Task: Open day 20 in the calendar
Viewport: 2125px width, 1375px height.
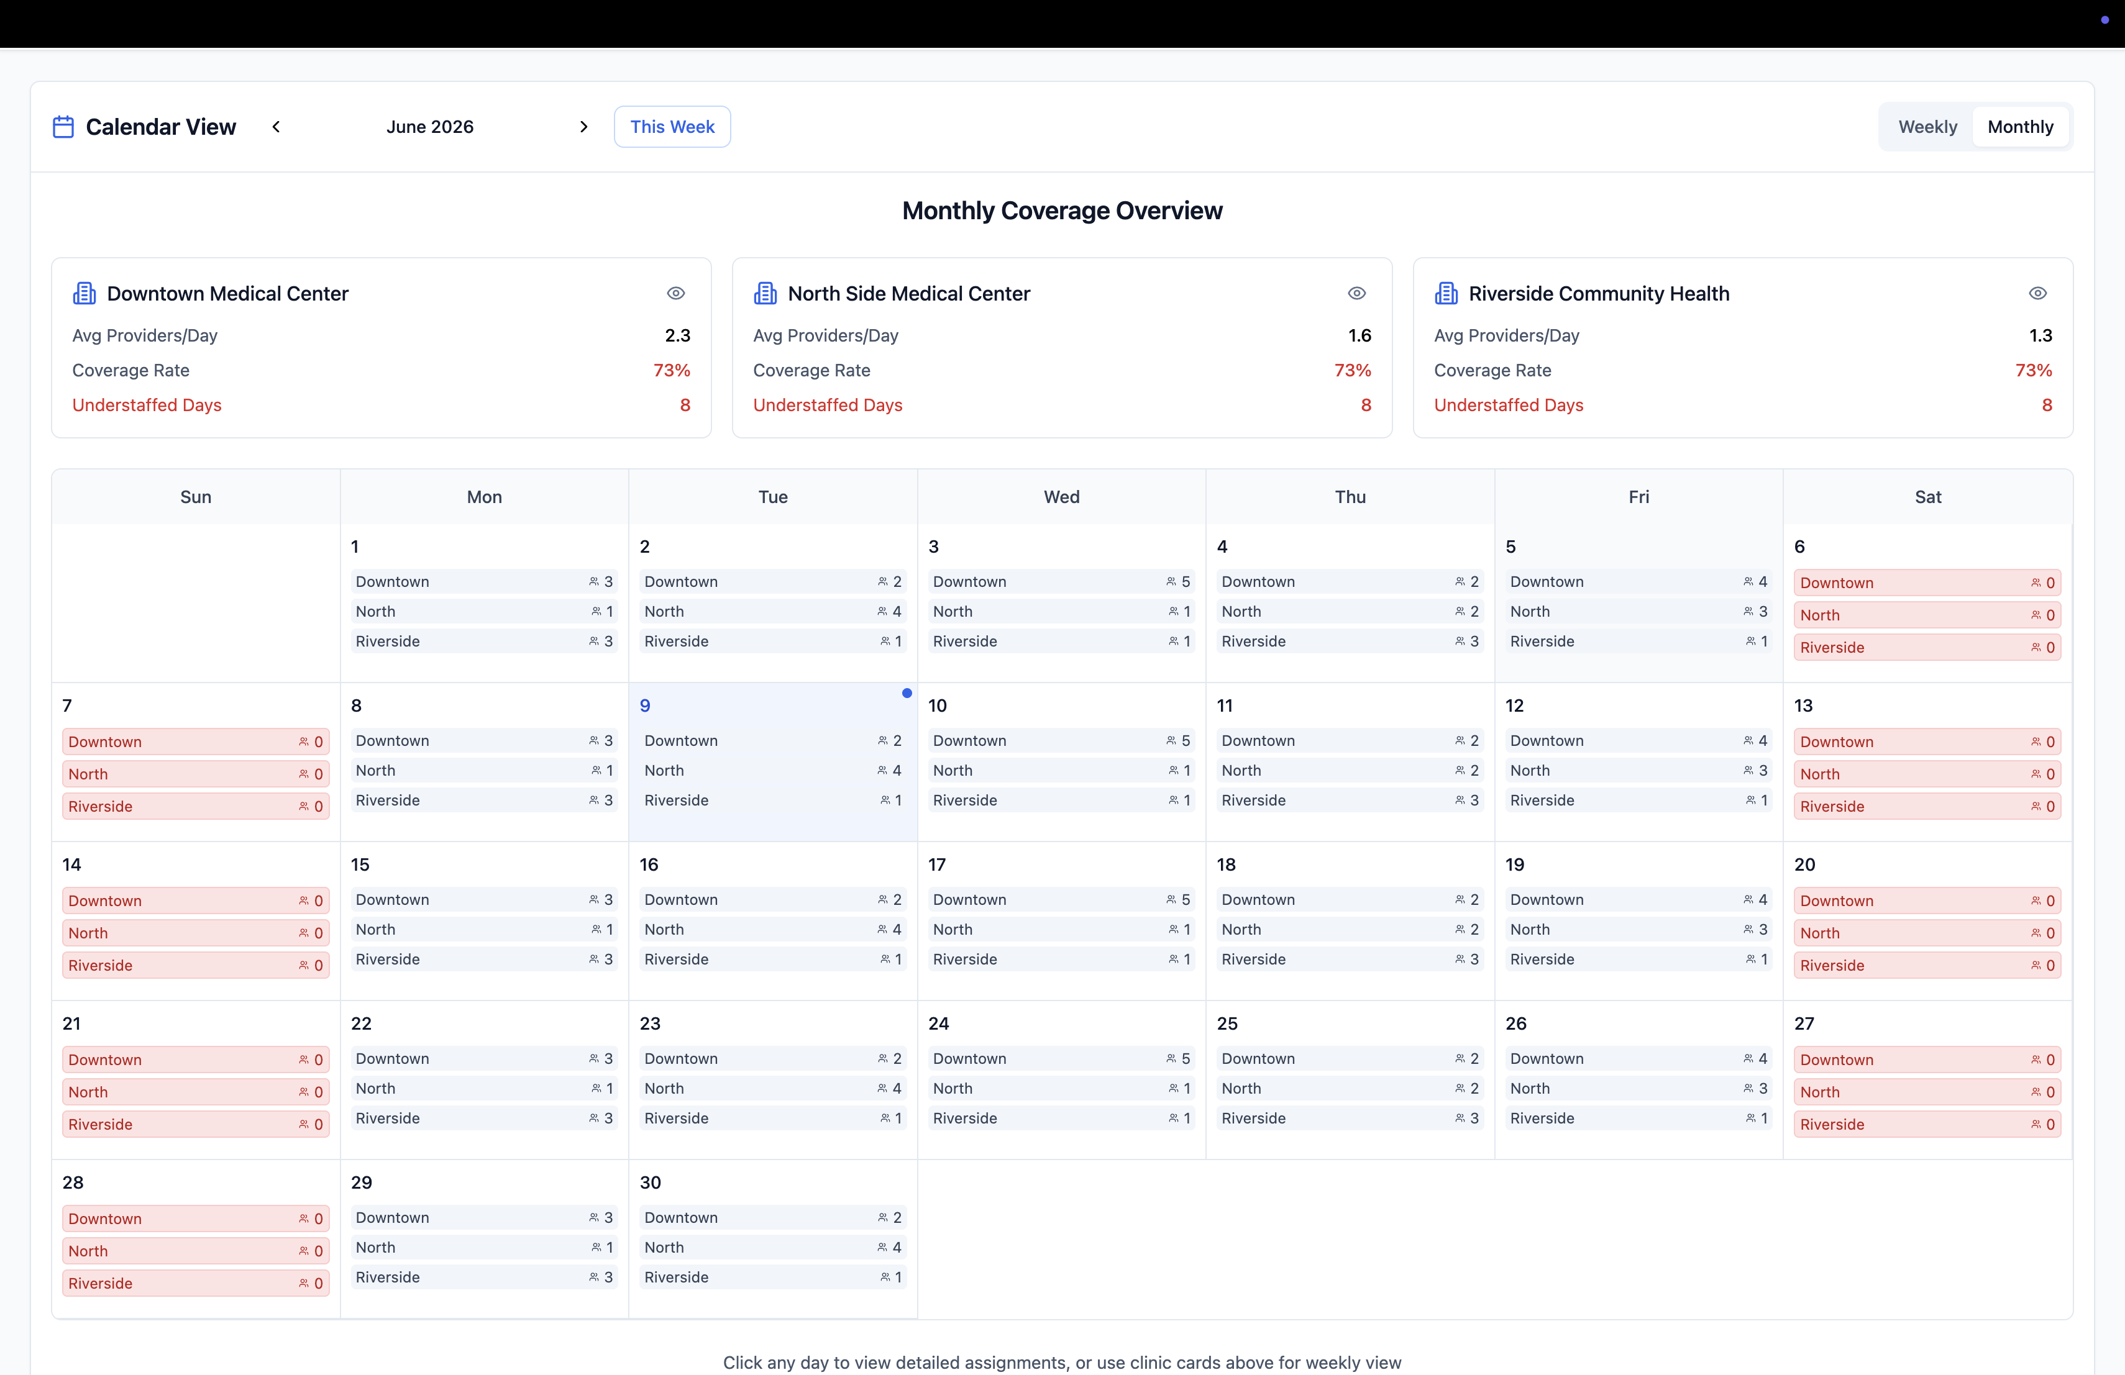Action: pyautogui.click(x=1927, y=921)
